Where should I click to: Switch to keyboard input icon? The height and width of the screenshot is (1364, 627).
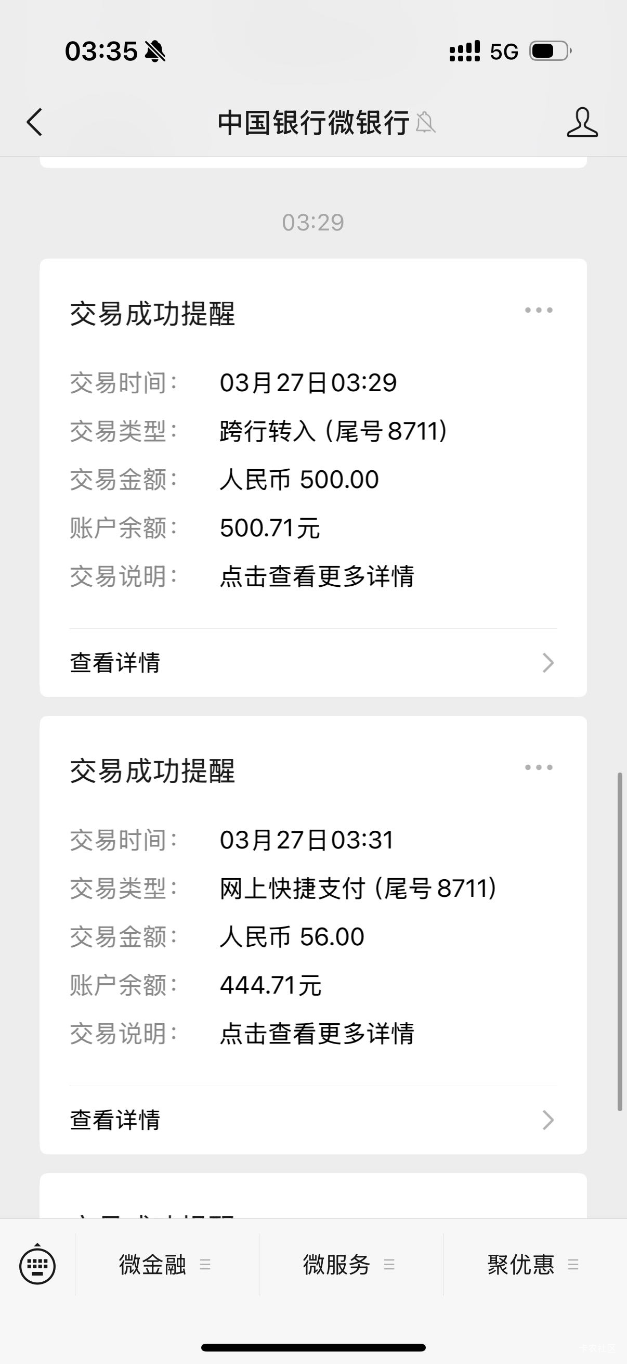(x=37, y=1265)
